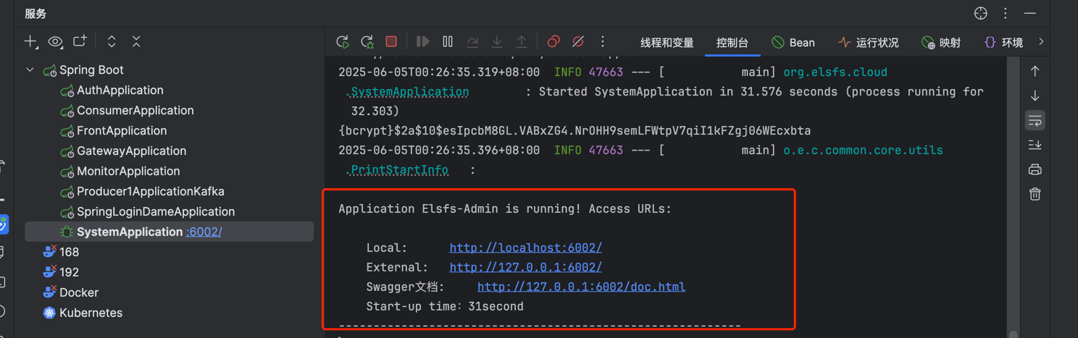This screenshot has height=338, width=1078.
Task: Show more hidden tabs chevron
Action: (1041, 42)
